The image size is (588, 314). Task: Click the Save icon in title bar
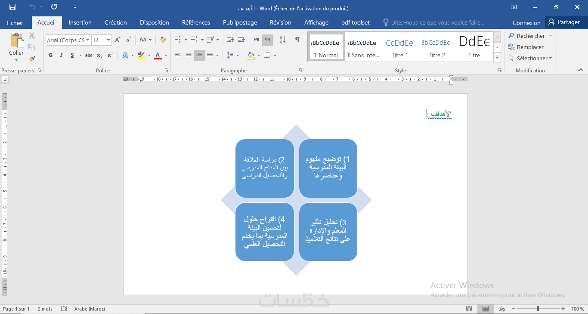coord(12,7)
